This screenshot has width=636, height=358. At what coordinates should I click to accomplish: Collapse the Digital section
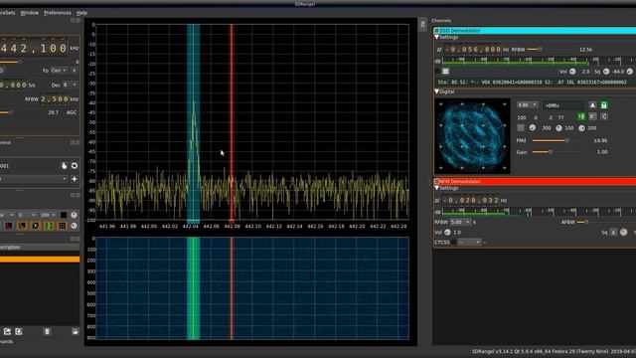437,91
